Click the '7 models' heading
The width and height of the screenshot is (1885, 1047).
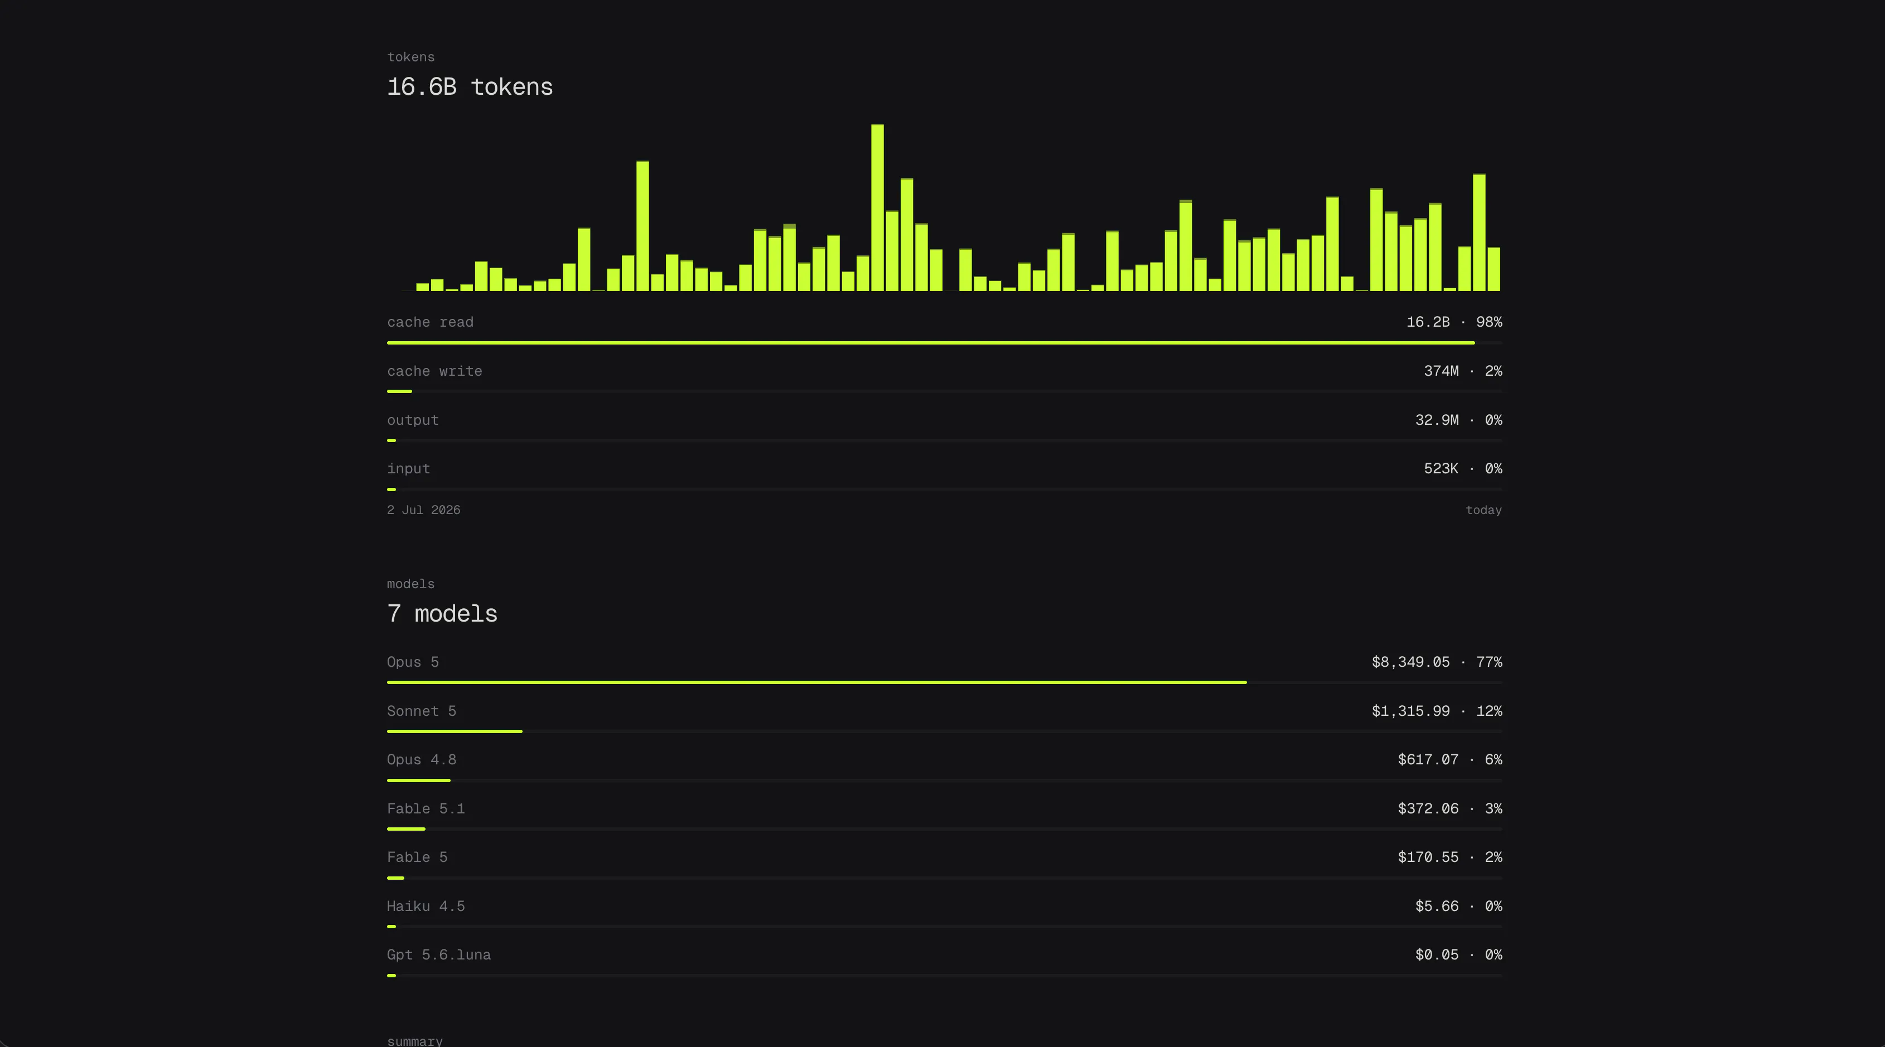(442, 614)
